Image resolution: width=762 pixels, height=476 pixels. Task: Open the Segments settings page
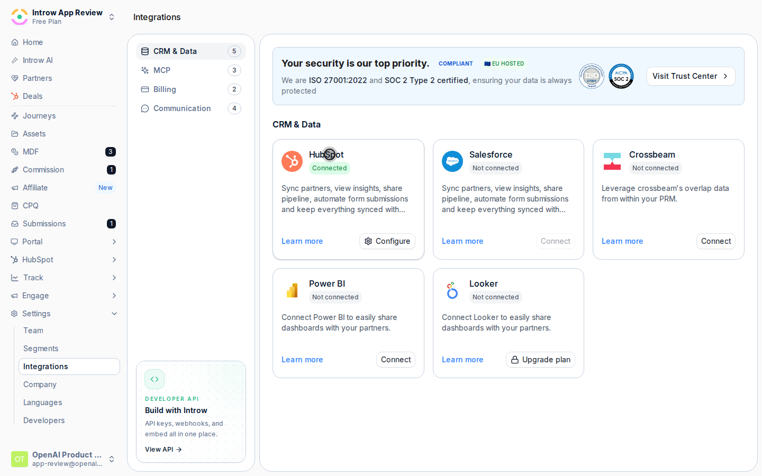click(69, 349)
